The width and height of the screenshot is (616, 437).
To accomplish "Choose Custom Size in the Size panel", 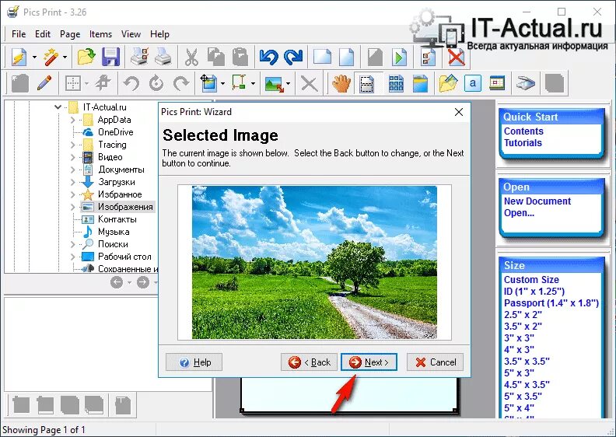I will pos(531,280).
